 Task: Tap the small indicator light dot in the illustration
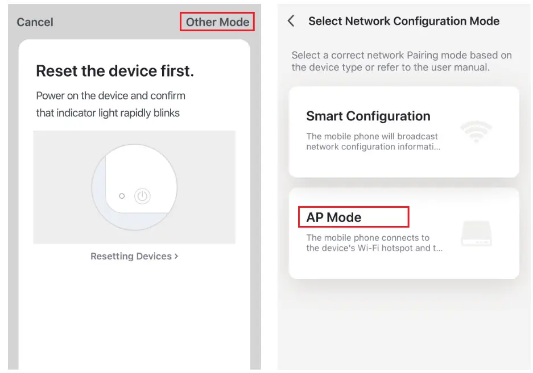122,196
